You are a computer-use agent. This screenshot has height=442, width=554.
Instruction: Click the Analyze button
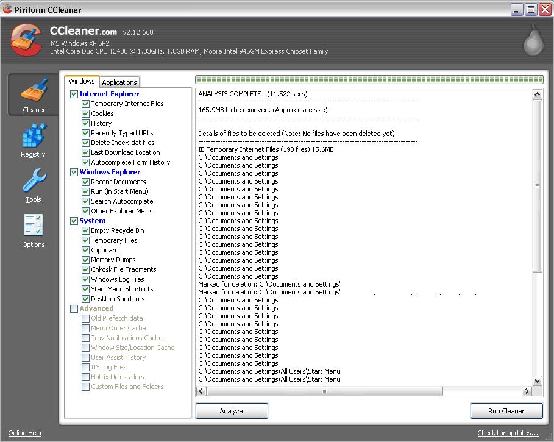pos(232,411)
